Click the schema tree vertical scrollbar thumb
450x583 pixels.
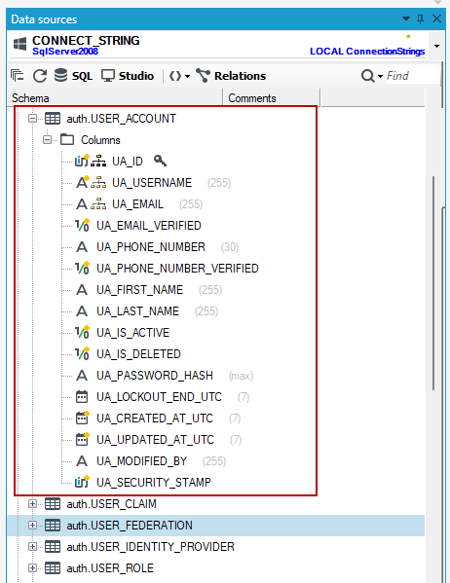(x=433, y=283)
